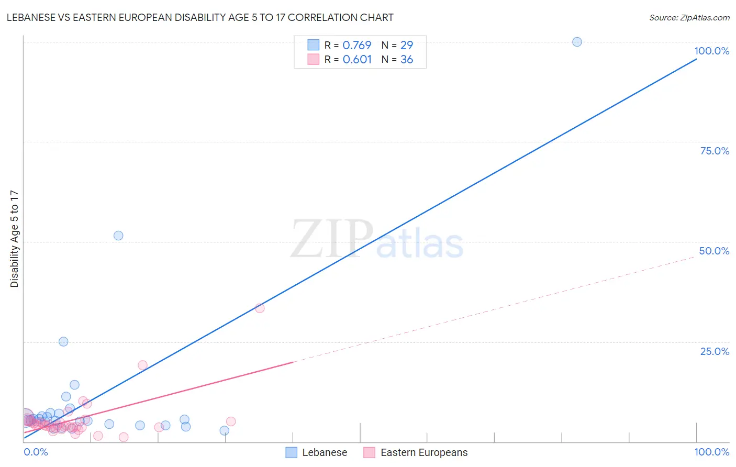Click the isolated blue data point at 25%
This screenshot has width=736, height=467.
pos(63,341)
